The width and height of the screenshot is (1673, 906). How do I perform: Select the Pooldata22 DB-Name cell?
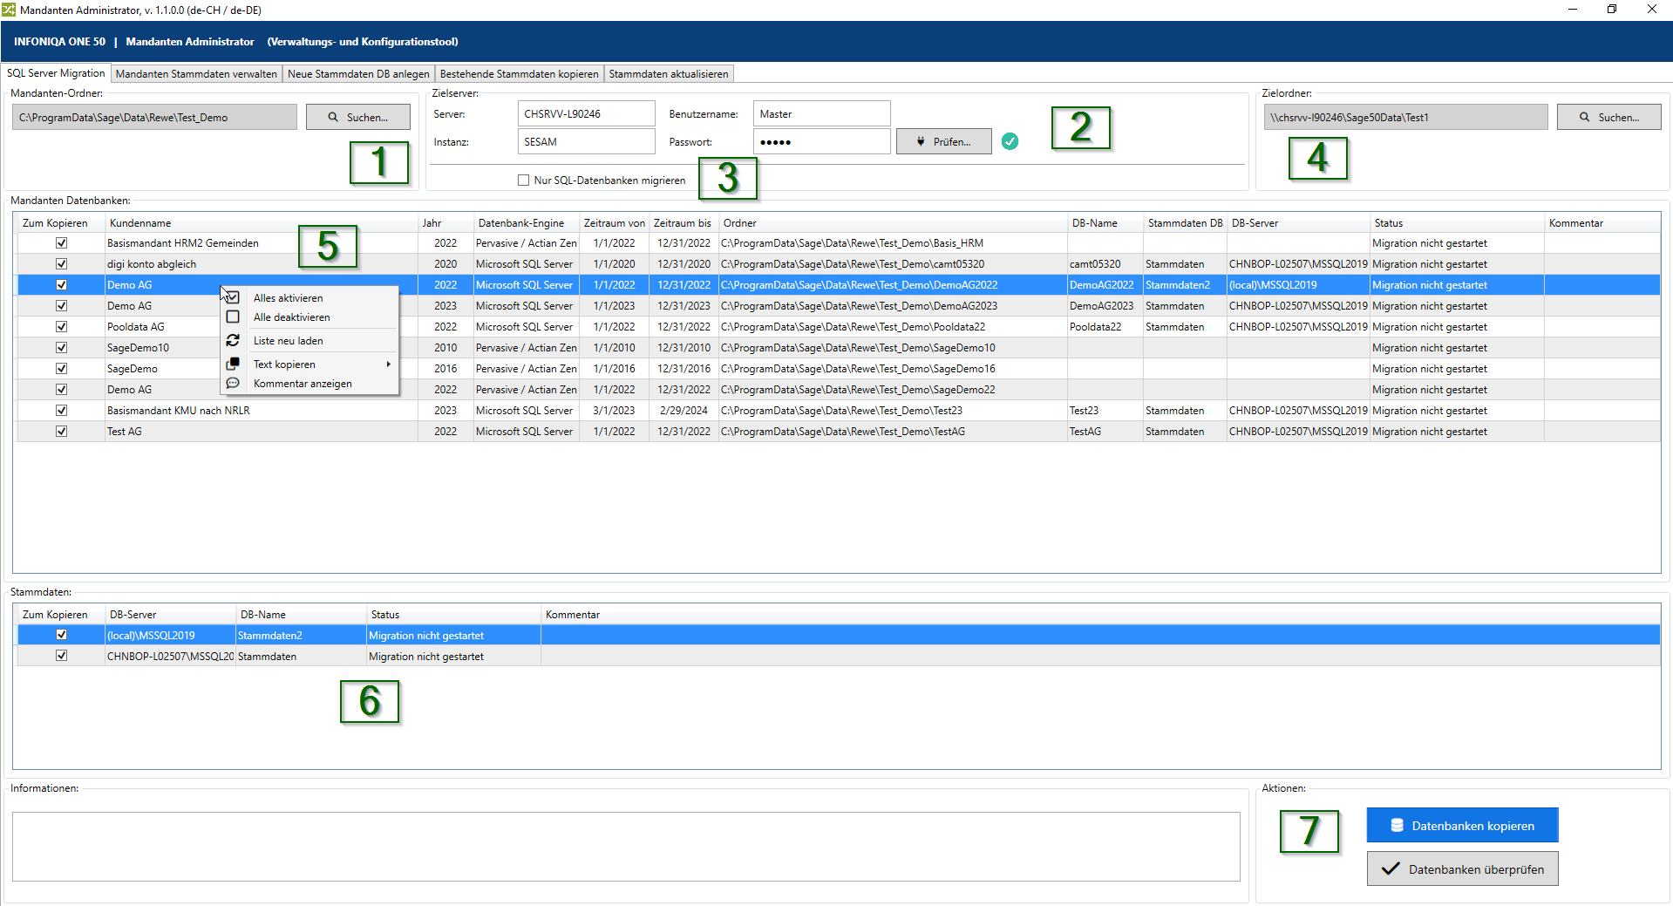pyautogui.click(x=1105, y=327)
